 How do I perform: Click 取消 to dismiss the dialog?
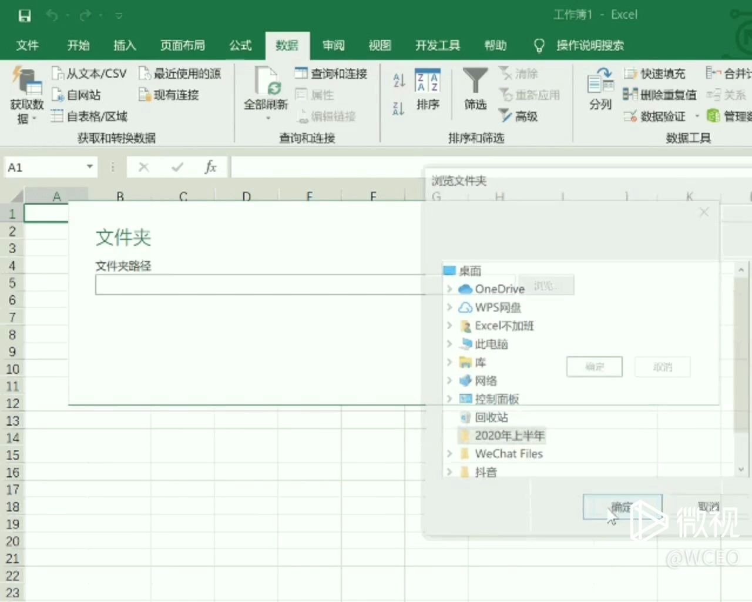pyautogui.click(x=707, y=506)
